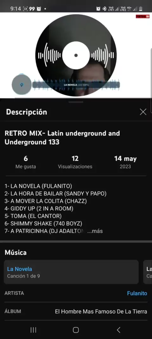Tap the Android home button icon
The width and height of the screenshot is (152, 339).
click(x=76, y=330)
